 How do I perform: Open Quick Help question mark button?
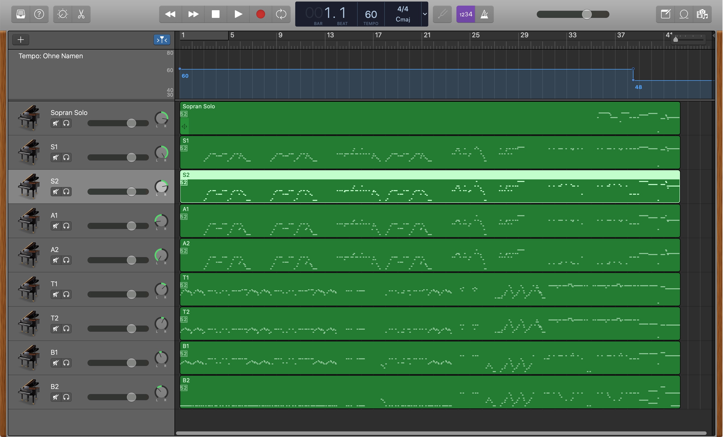coord(39,14)
